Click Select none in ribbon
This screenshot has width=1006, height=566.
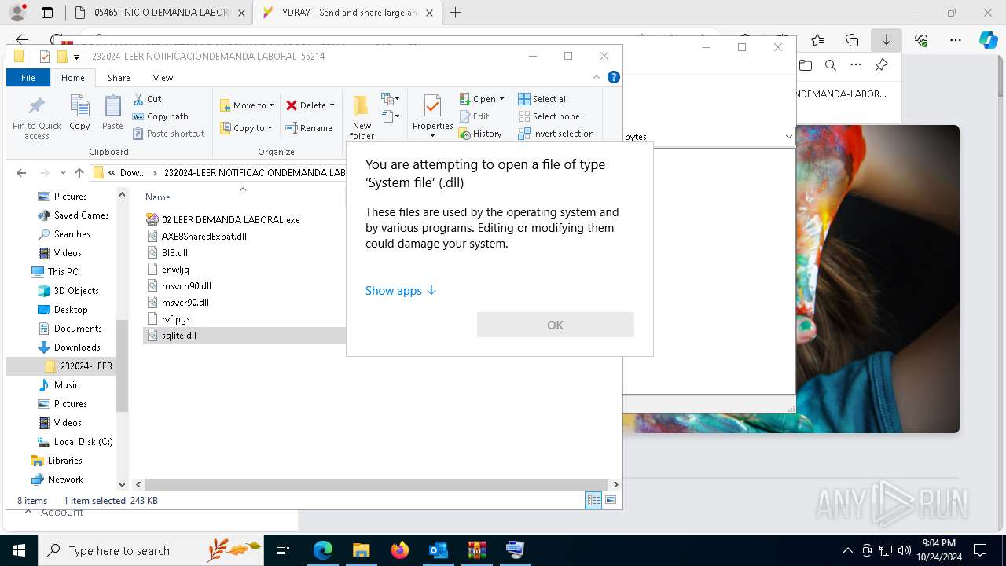coord(549,116)
